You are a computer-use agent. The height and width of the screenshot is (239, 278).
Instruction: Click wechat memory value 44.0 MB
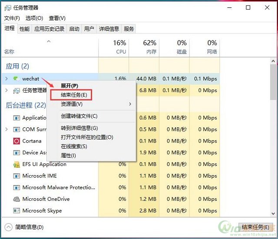tap(146, 79)
